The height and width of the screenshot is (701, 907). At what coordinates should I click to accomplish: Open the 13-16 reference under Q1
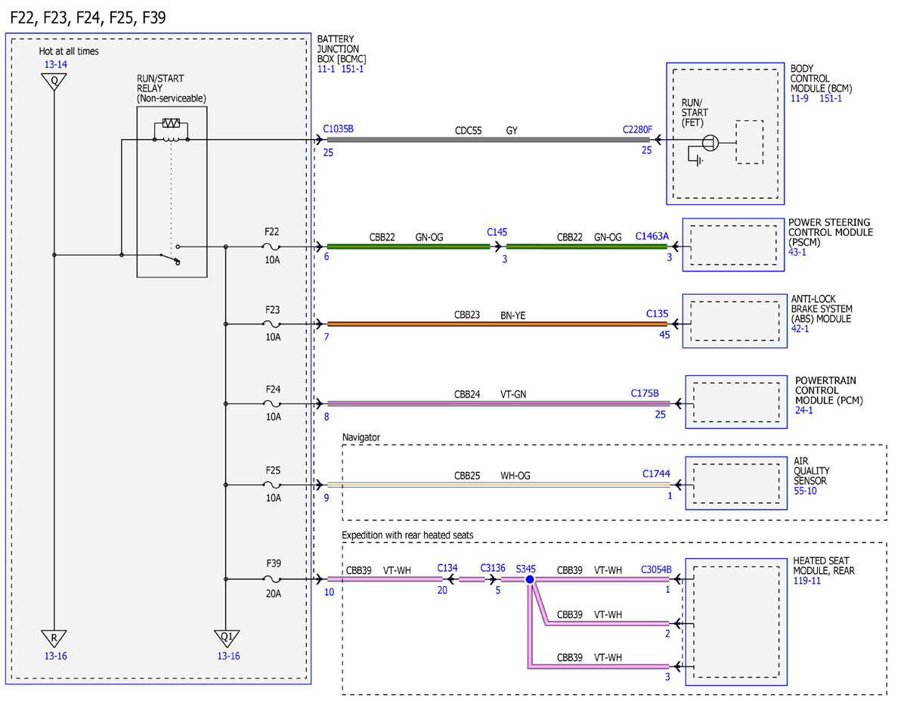point(228,656)
